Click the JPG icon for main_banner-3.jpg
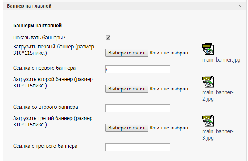The width and height of the screenshot is (248, 161). pyautogui.click(x=208, y=121)
